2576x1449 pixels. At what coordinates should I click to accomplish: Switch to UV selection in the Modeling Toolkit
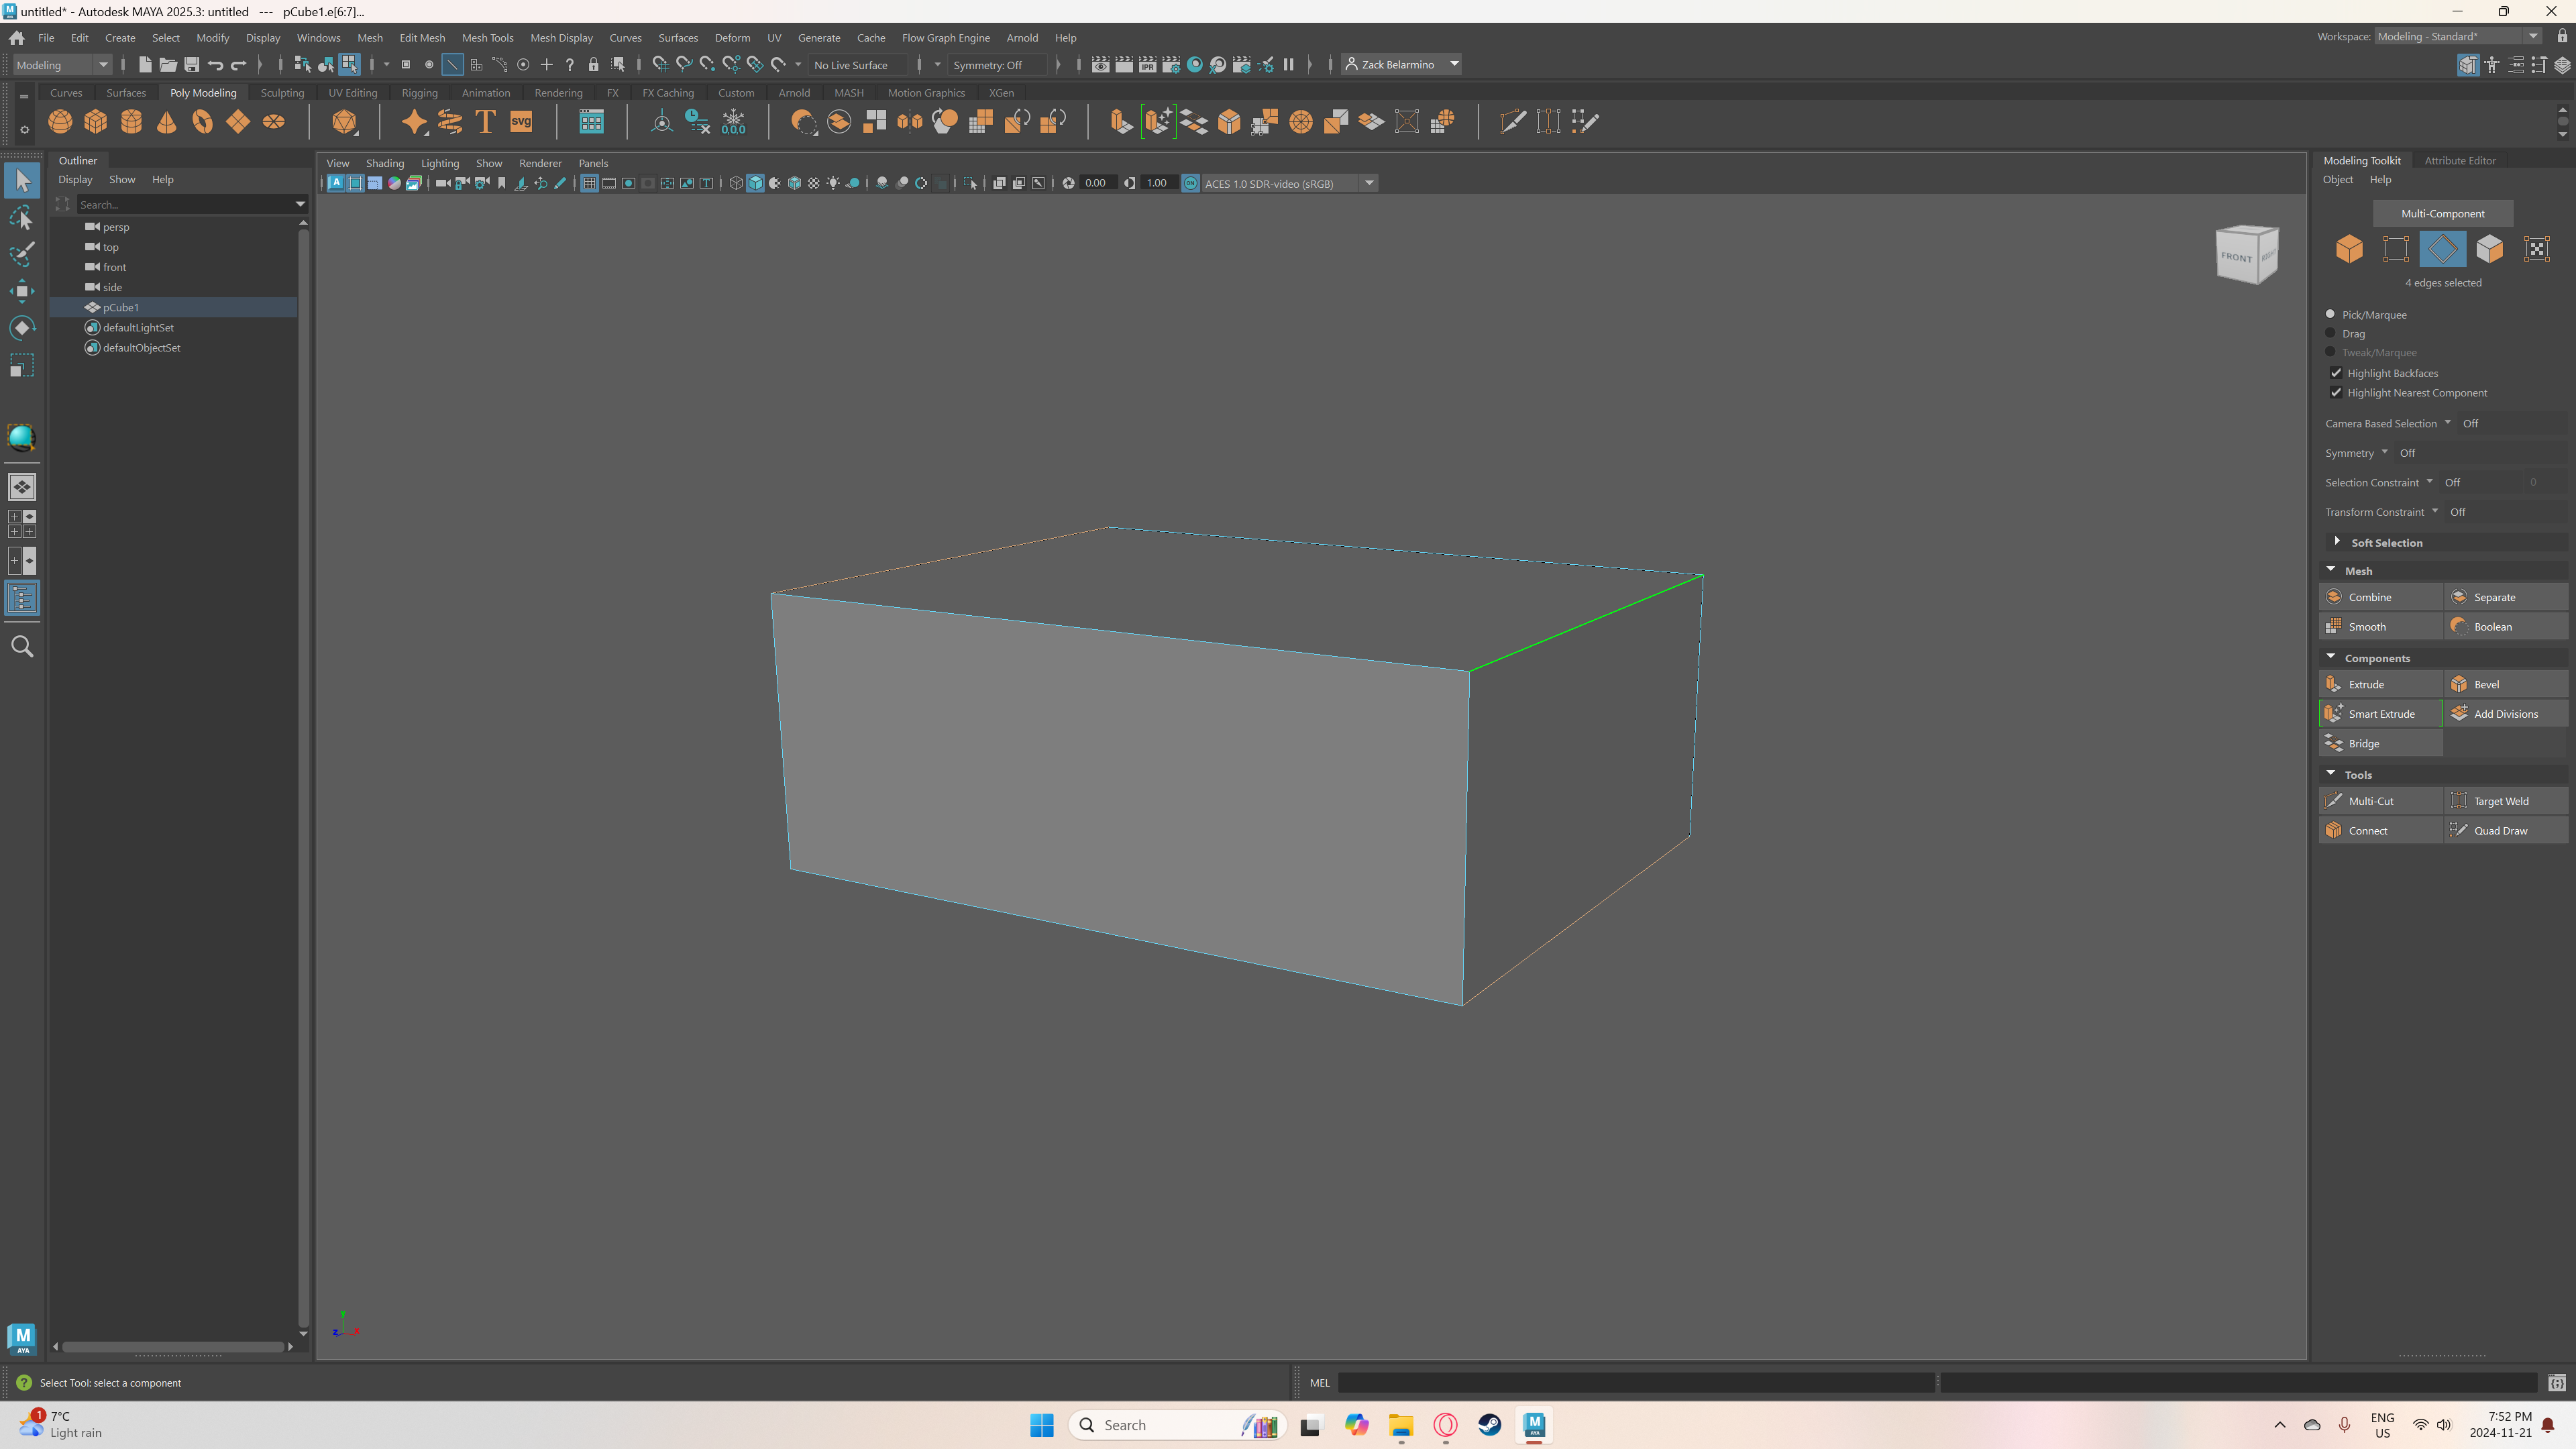pyautogui.click(x=2537, y=249)
